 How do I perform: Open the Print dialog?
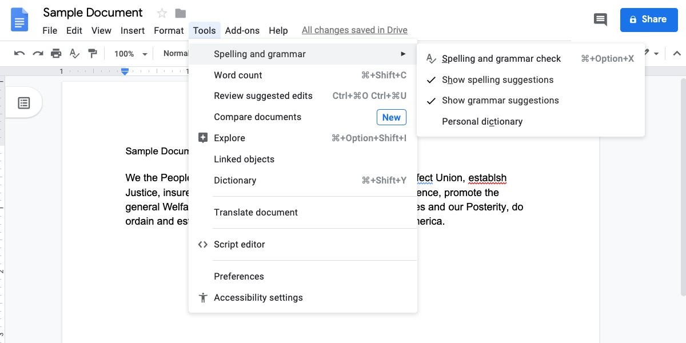[57, 53]
